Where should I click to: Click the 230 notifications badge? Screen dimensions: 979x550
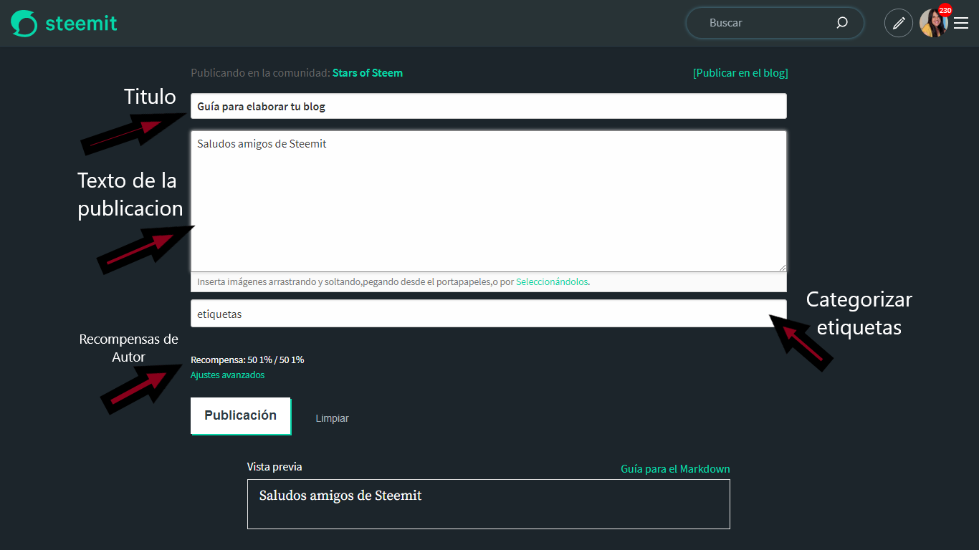(945, 10)
